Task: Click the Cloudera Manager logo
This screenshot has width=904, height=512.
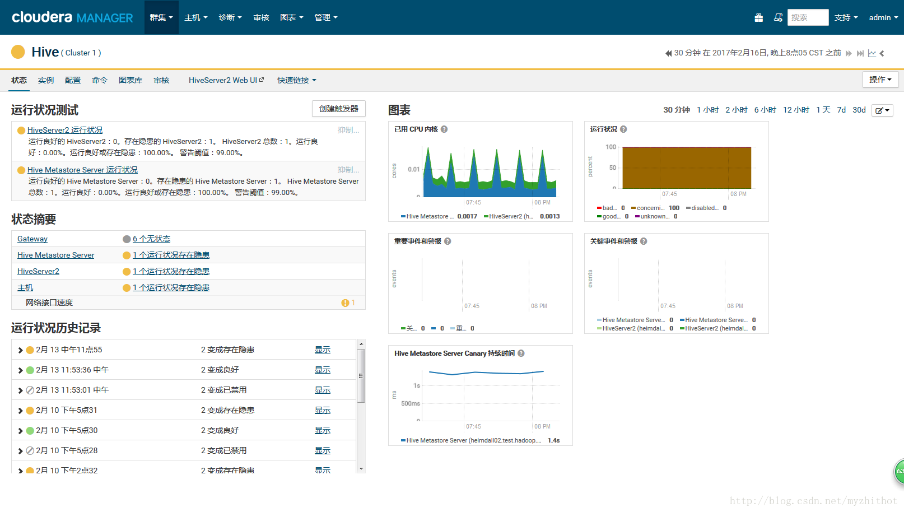Action: point(72,17)
